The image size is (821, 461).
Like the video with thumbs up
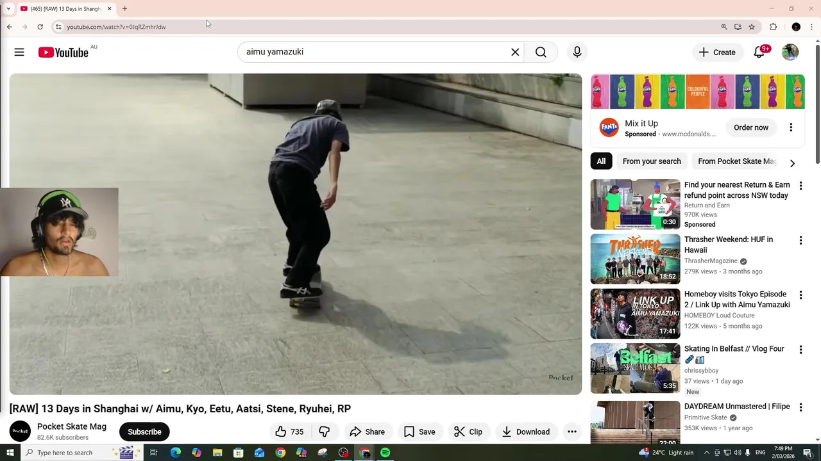click(289, 432)
